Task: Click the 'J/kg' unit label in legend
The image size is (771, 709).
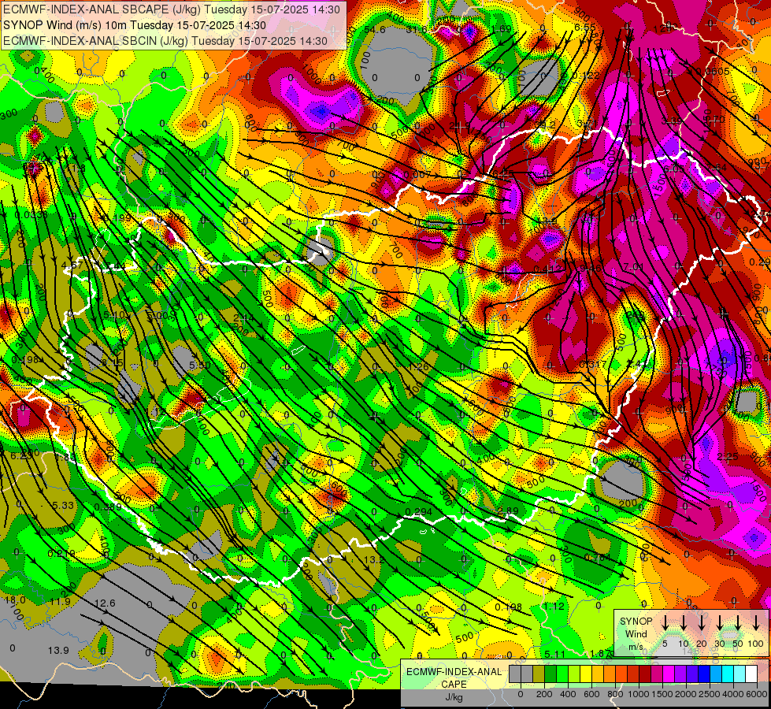Action: point(454,697)
